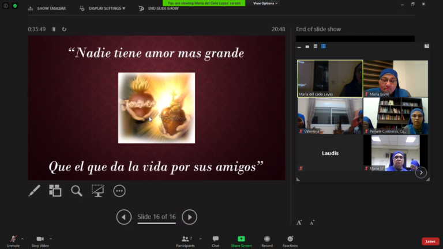Click Show Taskbar in presenter toolbar

click(47, 9)
